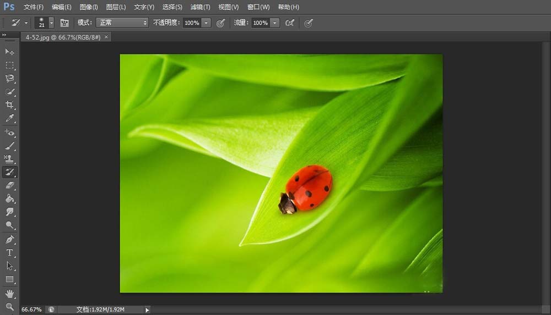551x315 pixels.
Task: Click the status bar icon beside 66.67%
Action: (x=51, y=310)
